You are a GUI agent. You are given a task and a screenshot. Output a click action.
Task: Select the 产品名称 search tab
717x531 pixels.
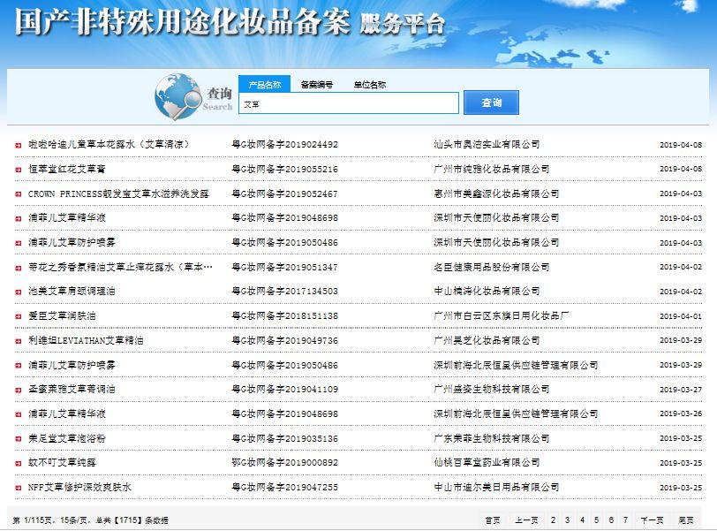(x=265, y=85)
